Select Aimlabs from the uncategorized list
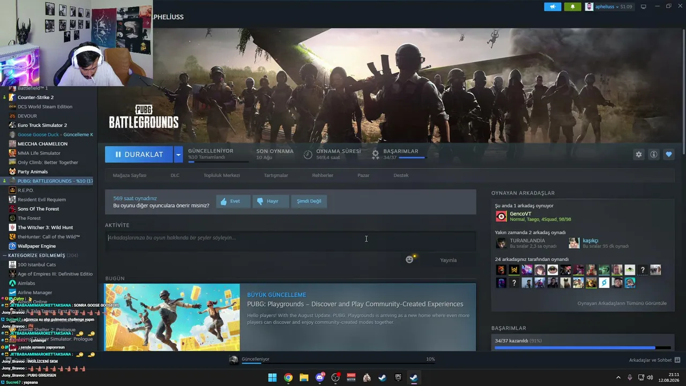This screenshot has width=686, height=386. click(26, 283)
